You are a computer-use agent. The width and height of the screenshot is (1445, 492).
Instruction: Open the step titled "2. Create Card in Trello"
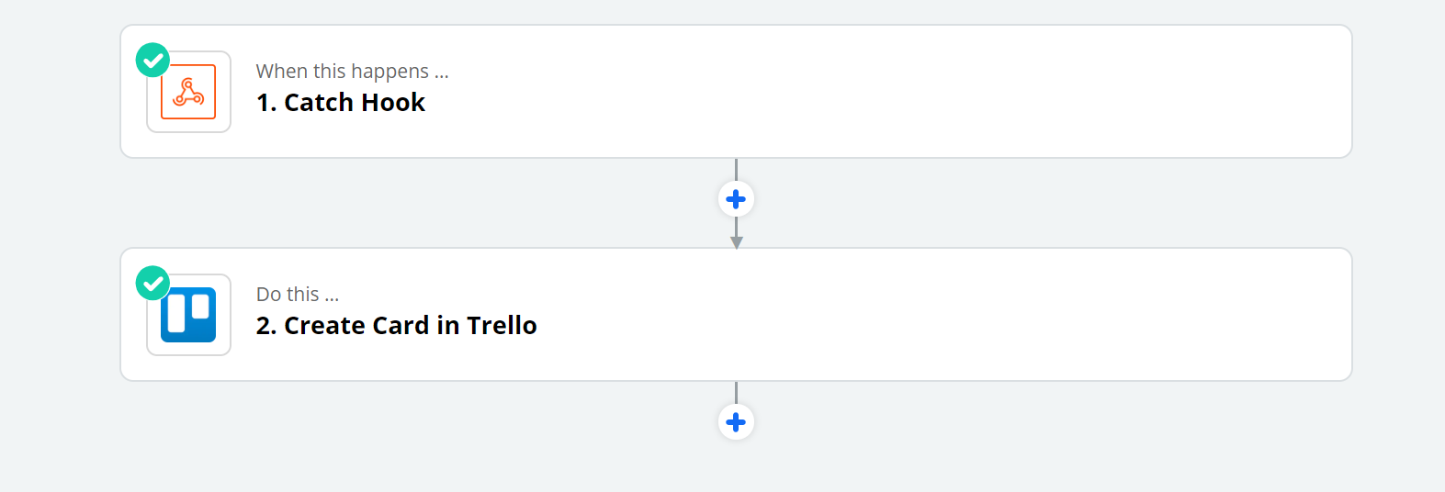pos(397,325)
